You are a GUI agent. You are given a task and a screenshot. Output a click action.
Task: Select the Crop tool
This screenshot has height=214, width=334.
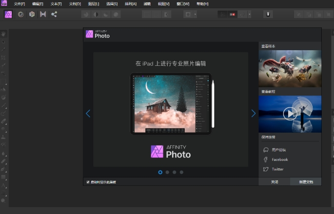pos(3,58)
